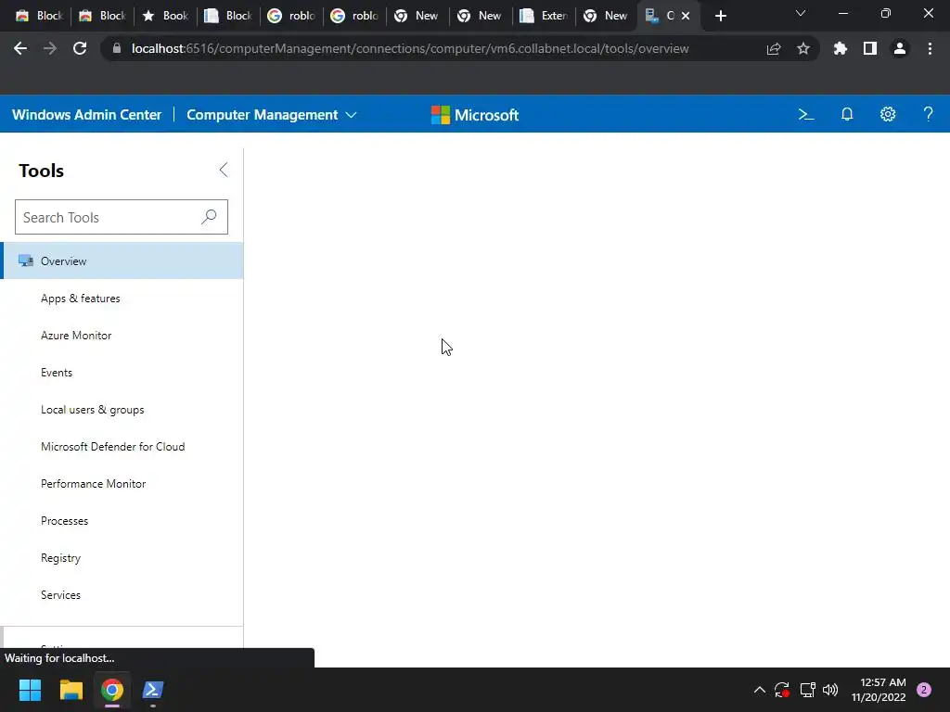Switch to the first Block tab
Image resolution: width=950 pixels, height=712 pixels.
[39, 16]
